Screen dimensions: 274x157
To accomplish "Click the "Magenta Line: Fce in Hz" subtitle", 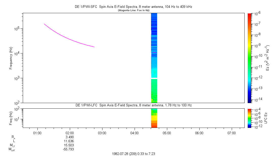I will [x=133, y=10].
